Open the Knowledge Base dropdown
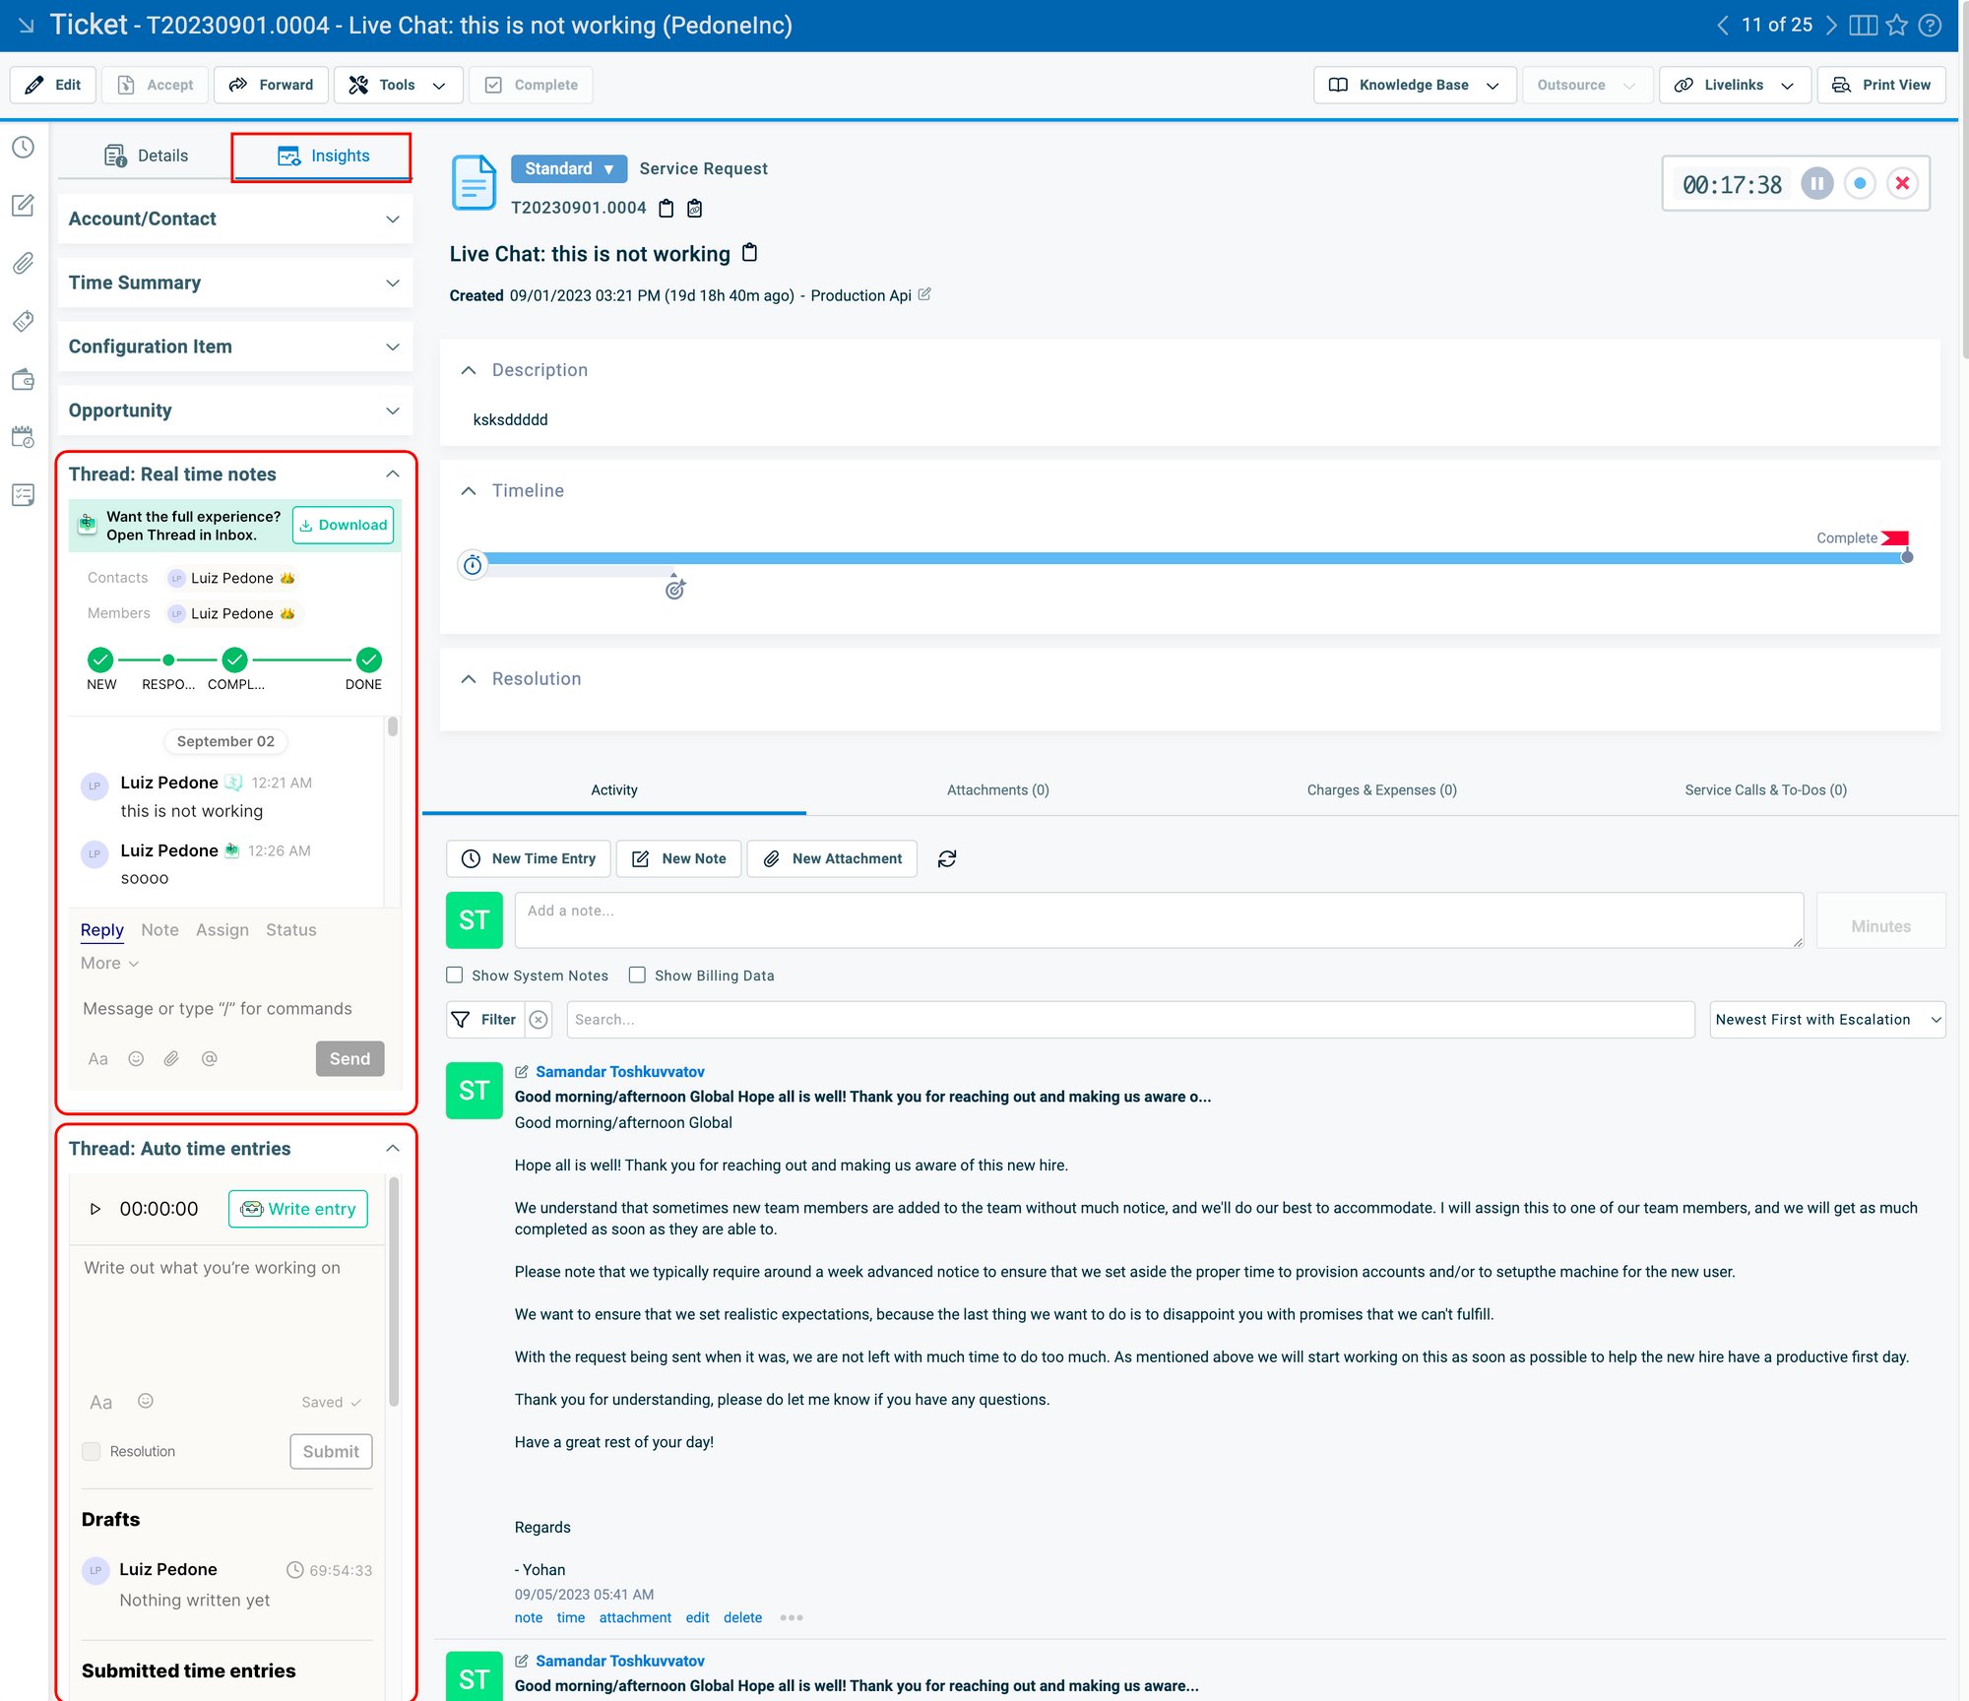This screenshot has height=1701, width=1969. 1414,85
